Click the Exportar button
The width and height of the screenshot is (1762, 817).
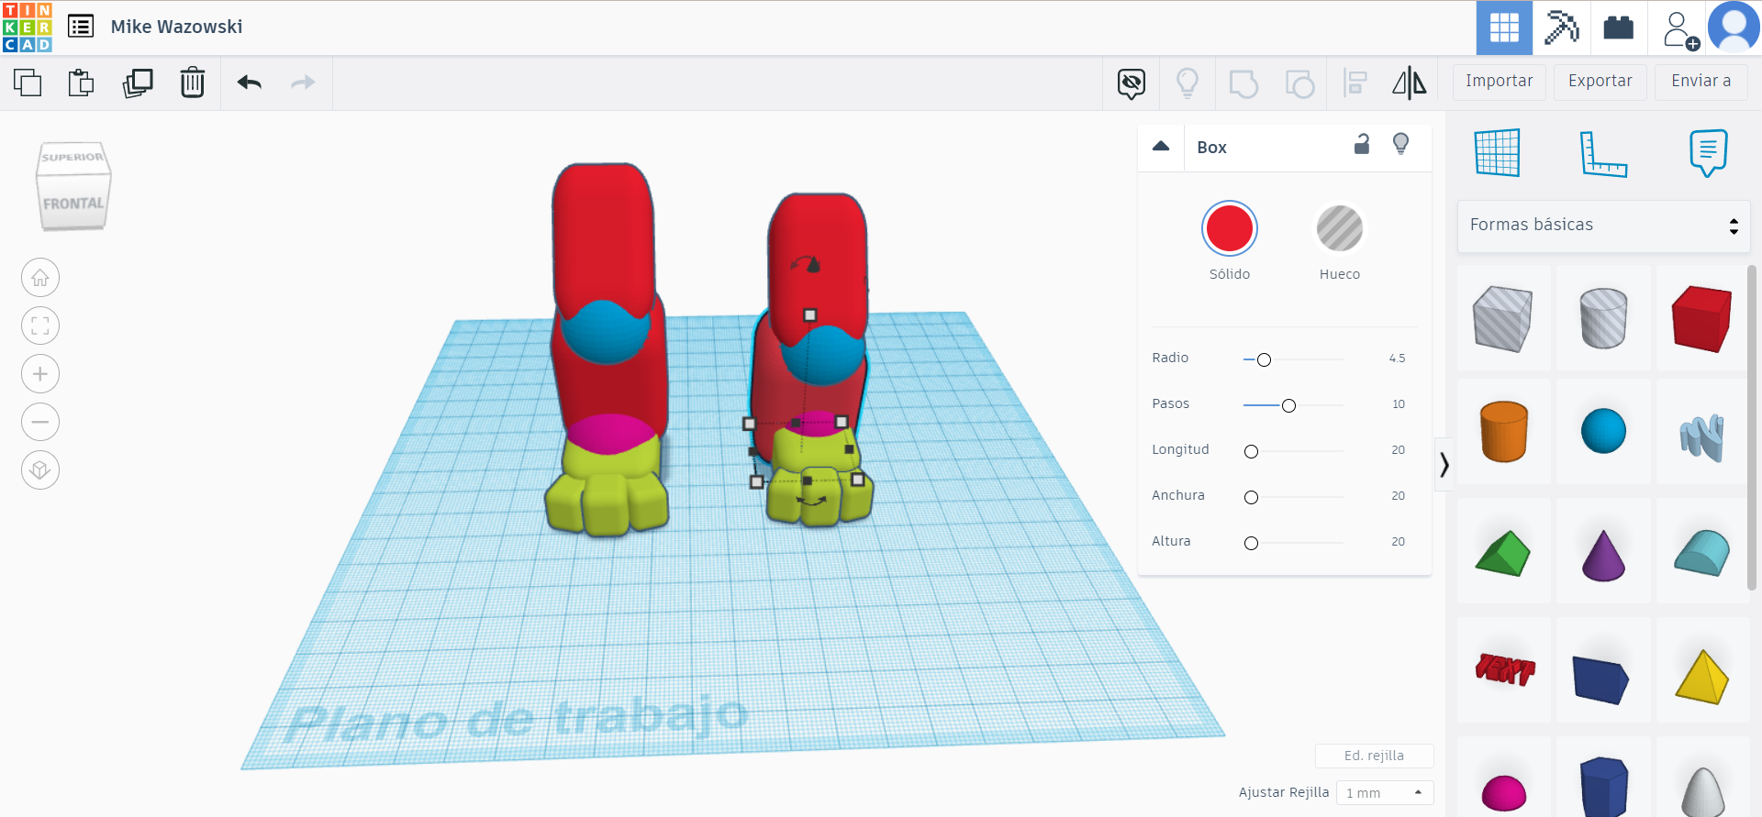pos(1600,82)
